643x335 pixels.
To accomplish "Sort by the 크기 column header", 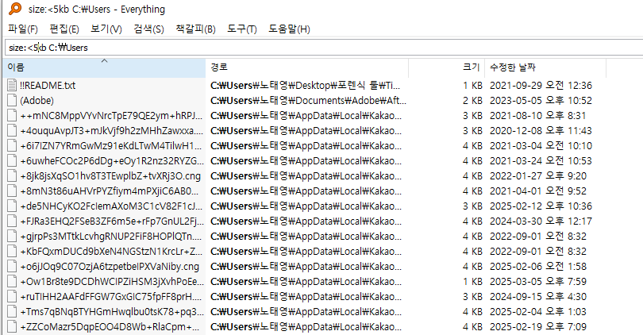I will coord(447,67).
